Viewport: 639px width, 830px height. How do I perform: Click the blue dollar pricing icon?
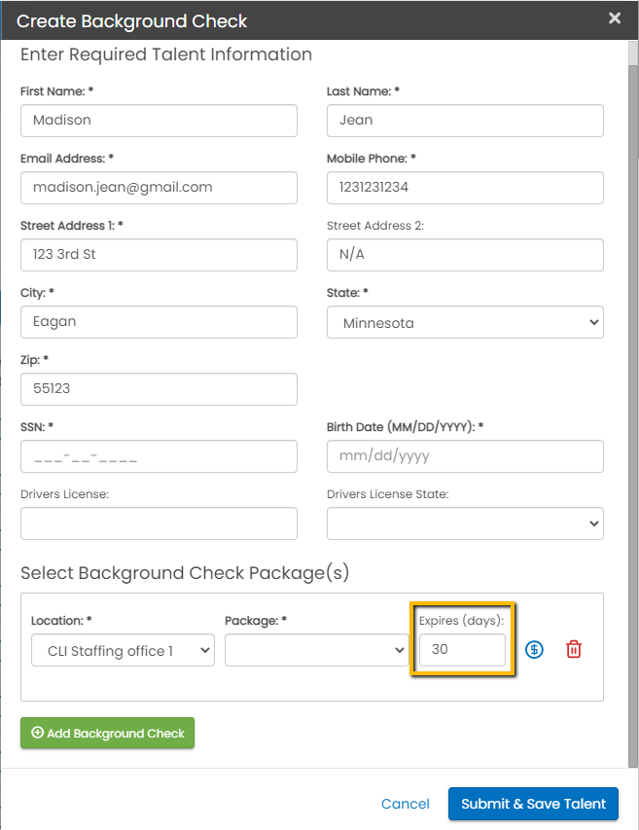(x=534, y=649)
